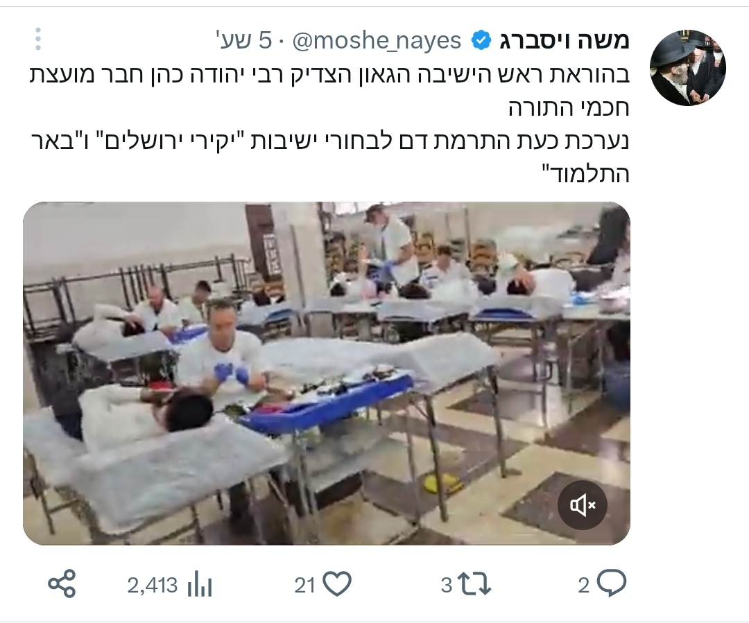View analytics via the bar chart icon

tap(200, 585)
